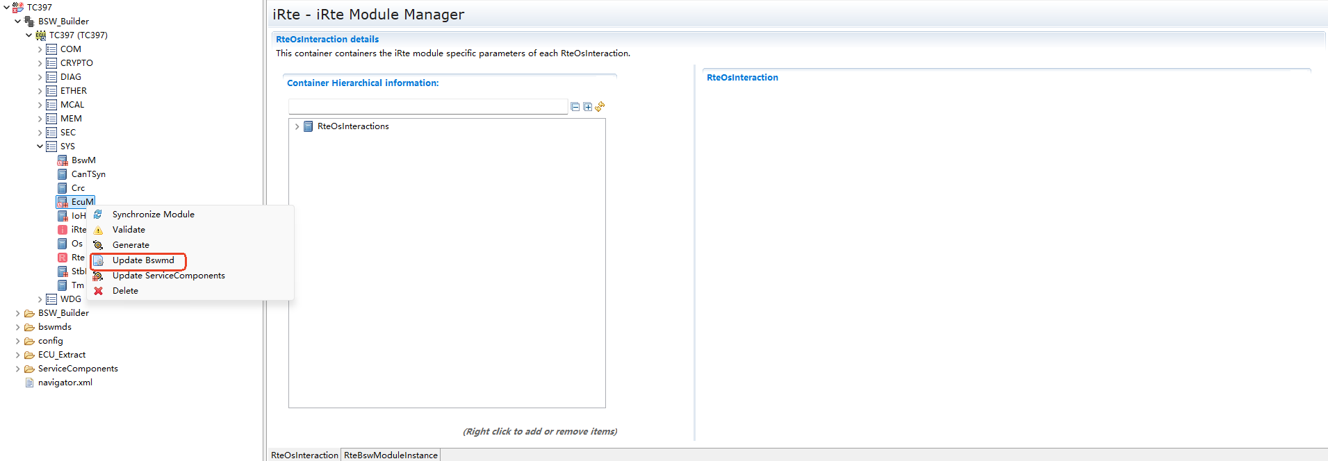
Task: Choose Validate from the context menu
Action: coord(129,230)
